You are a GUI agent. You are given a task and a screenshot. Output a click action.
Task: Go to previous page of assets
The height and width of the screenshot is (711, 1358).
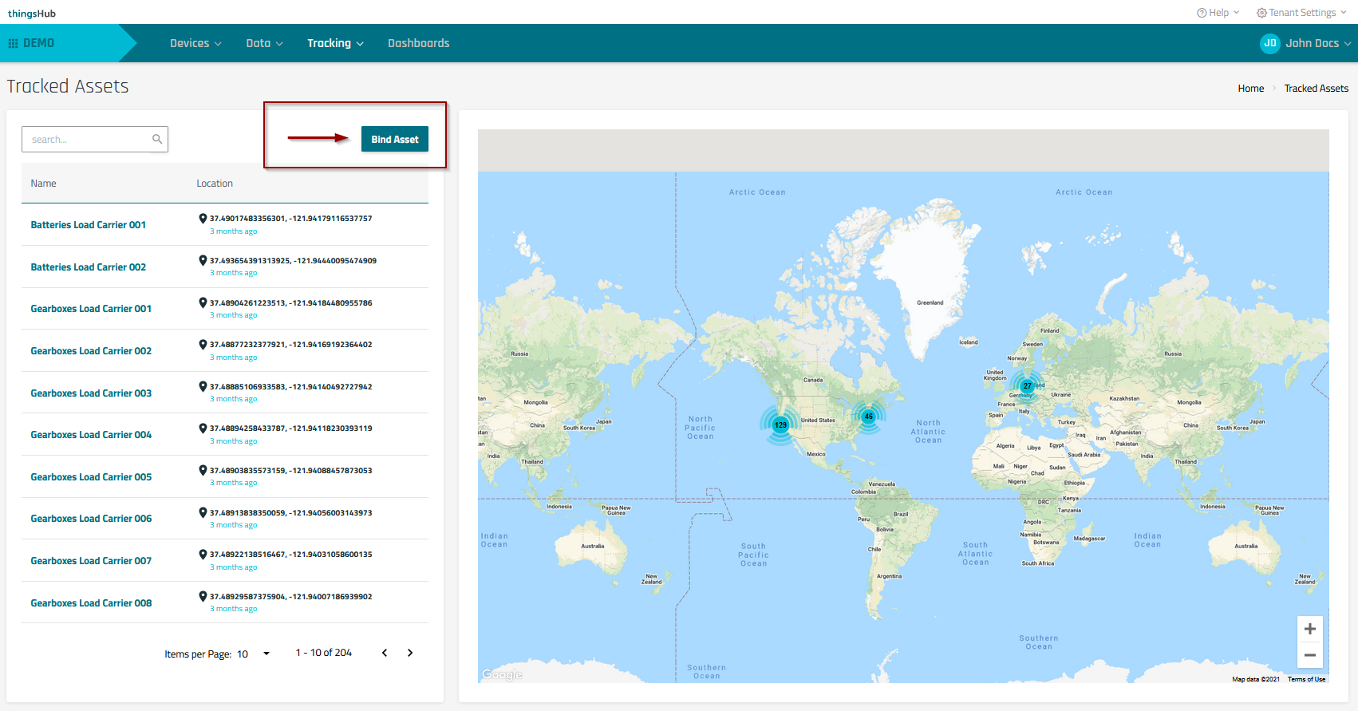click(385, 653)
